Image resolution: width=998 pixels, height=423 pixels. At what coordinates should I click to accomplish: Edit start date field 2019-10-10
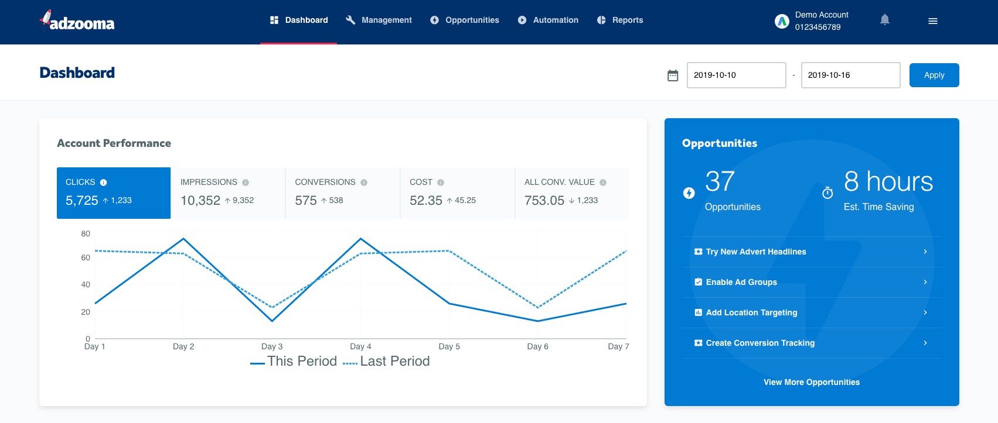point(736,75)
